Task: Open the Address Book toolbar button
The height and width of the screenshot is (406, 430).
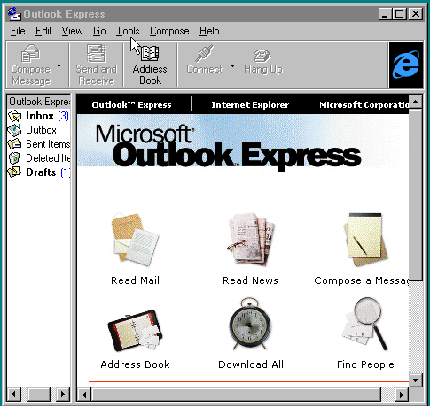Action: point(150,65)
